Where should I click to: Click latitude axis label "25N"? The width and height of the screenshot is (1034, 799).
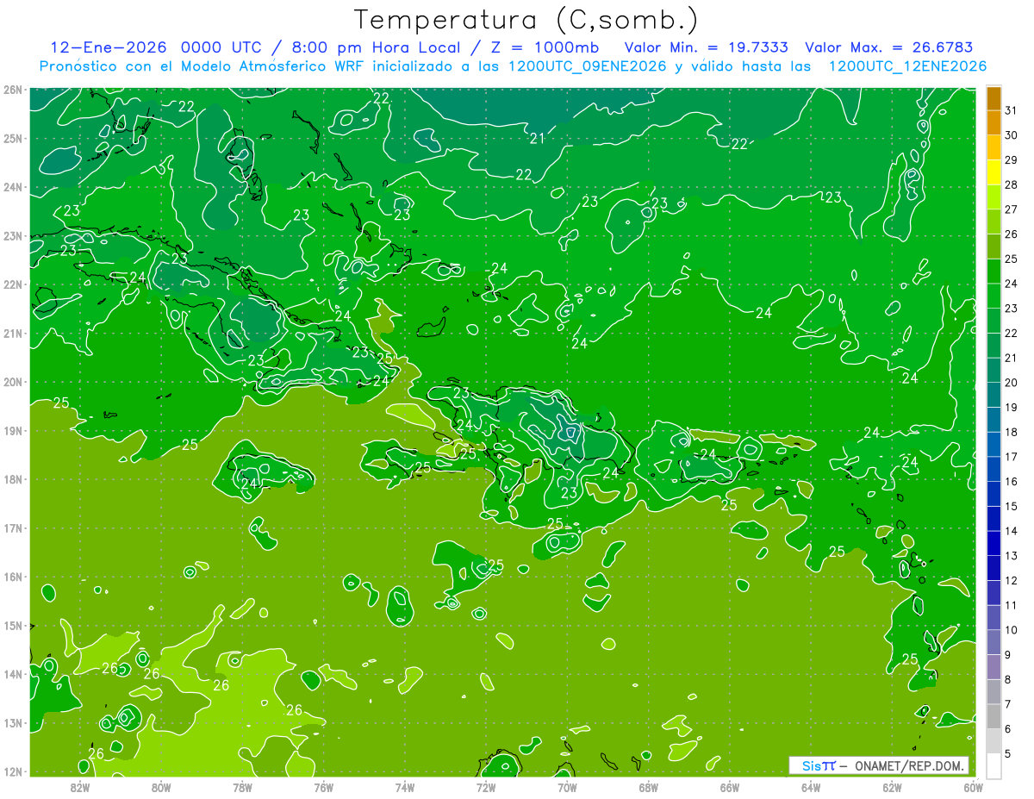pos(12,139)
